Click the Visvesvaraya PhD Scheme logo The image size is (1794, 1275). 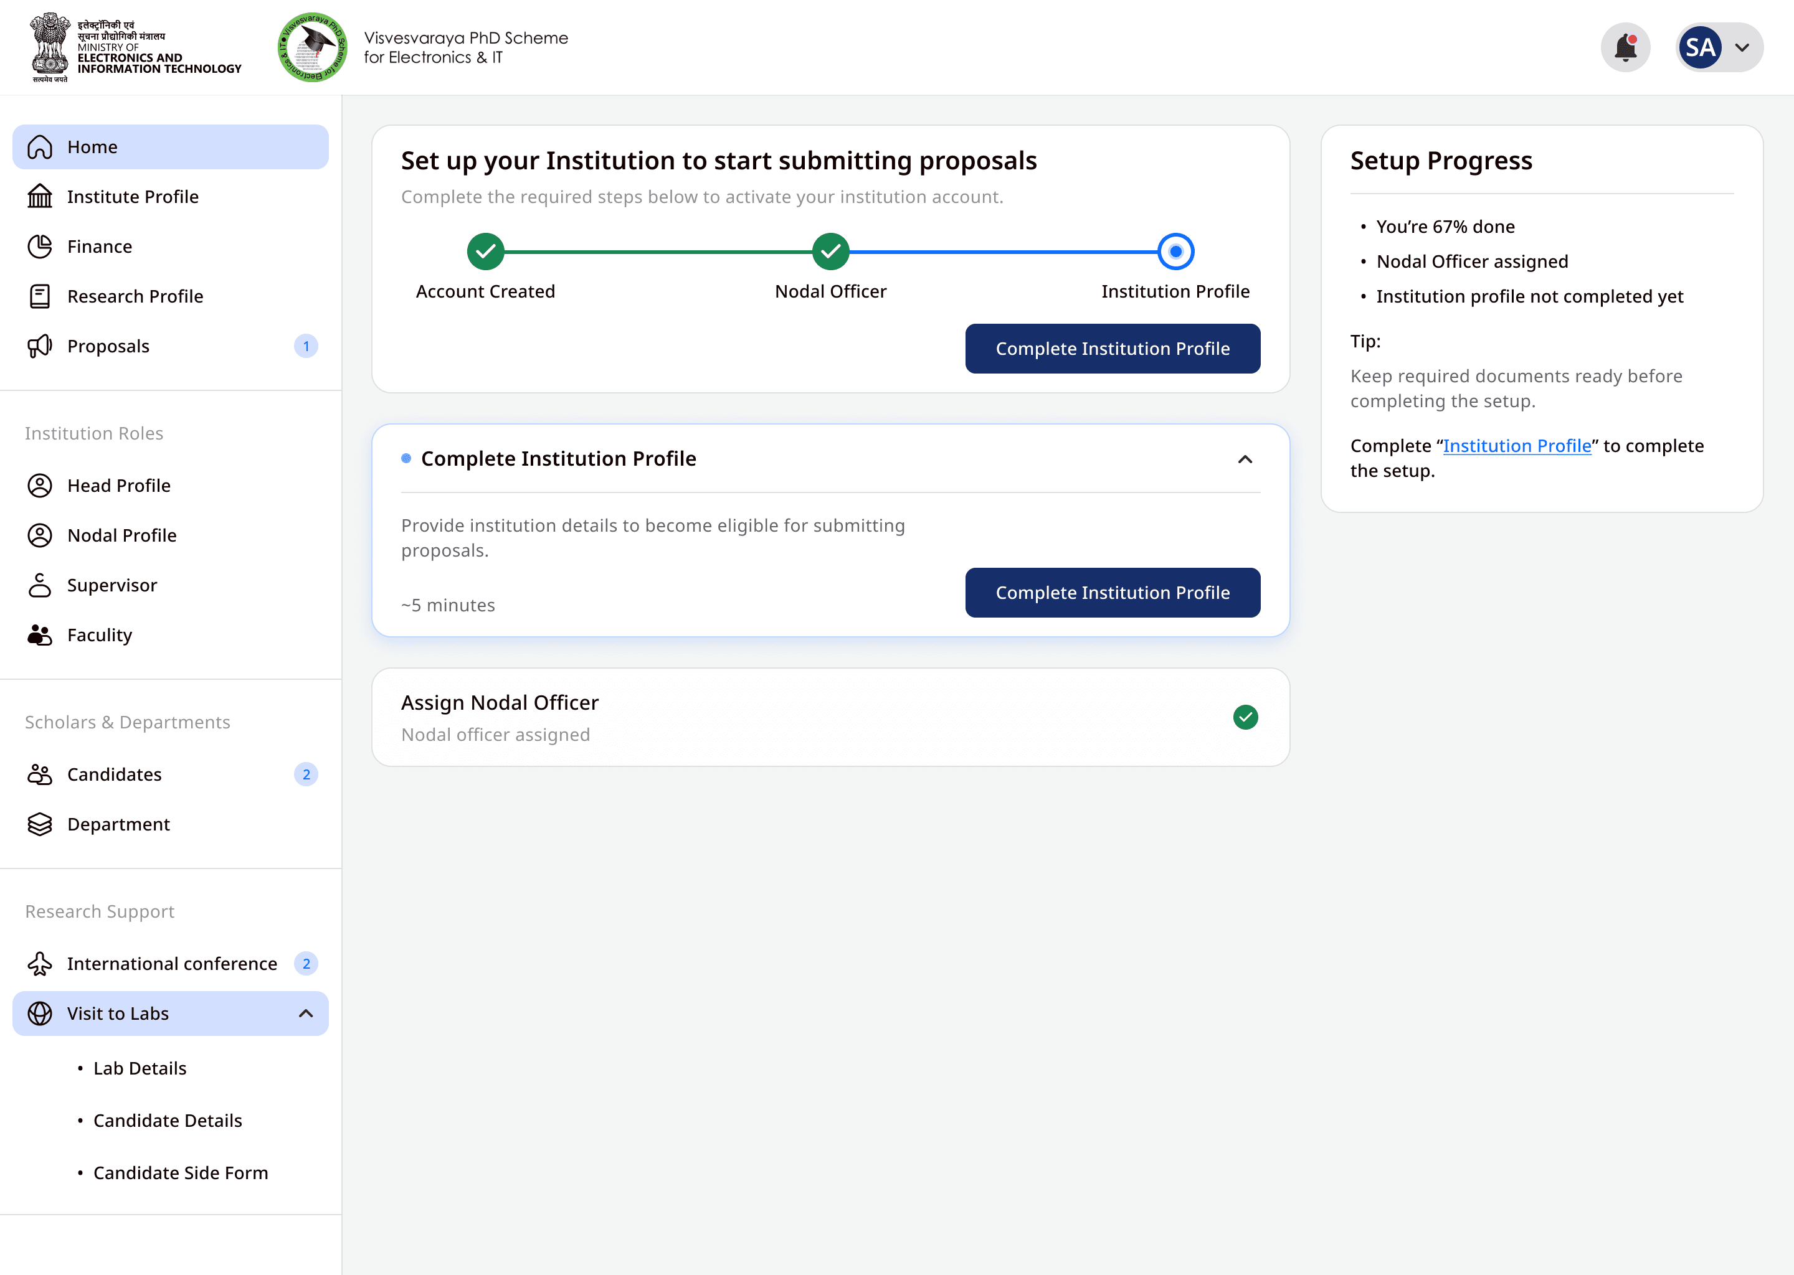click(x=313, y=48)
